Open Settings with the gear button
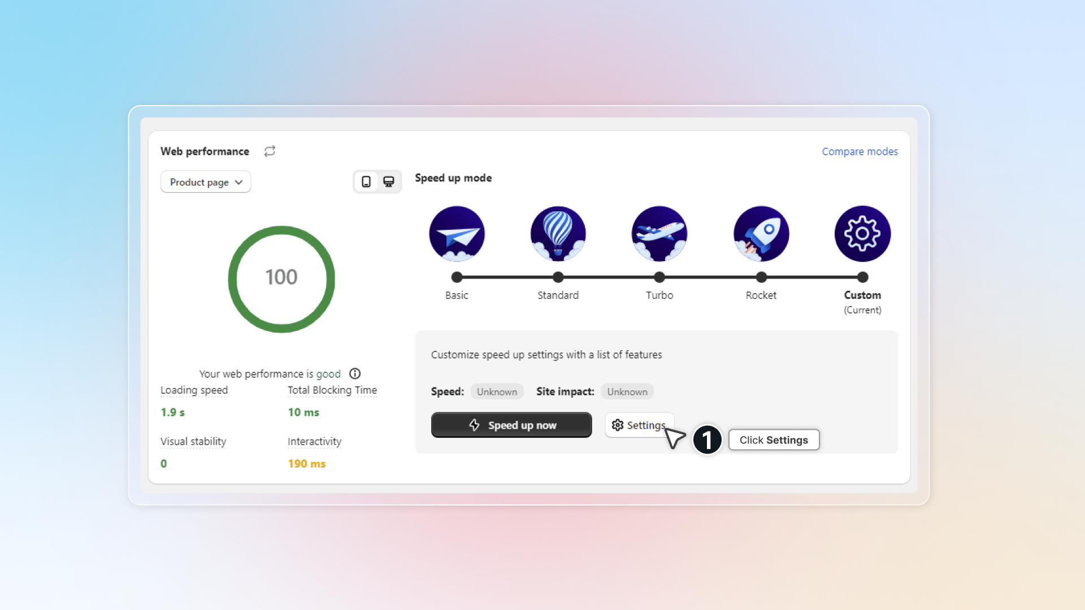1085x610 pixels. pos(639,425)
